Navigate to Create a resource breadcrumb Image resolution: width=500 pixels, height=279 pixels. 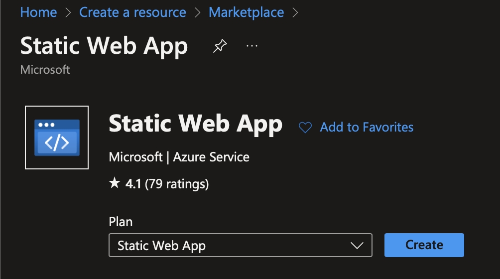point(132,12)
